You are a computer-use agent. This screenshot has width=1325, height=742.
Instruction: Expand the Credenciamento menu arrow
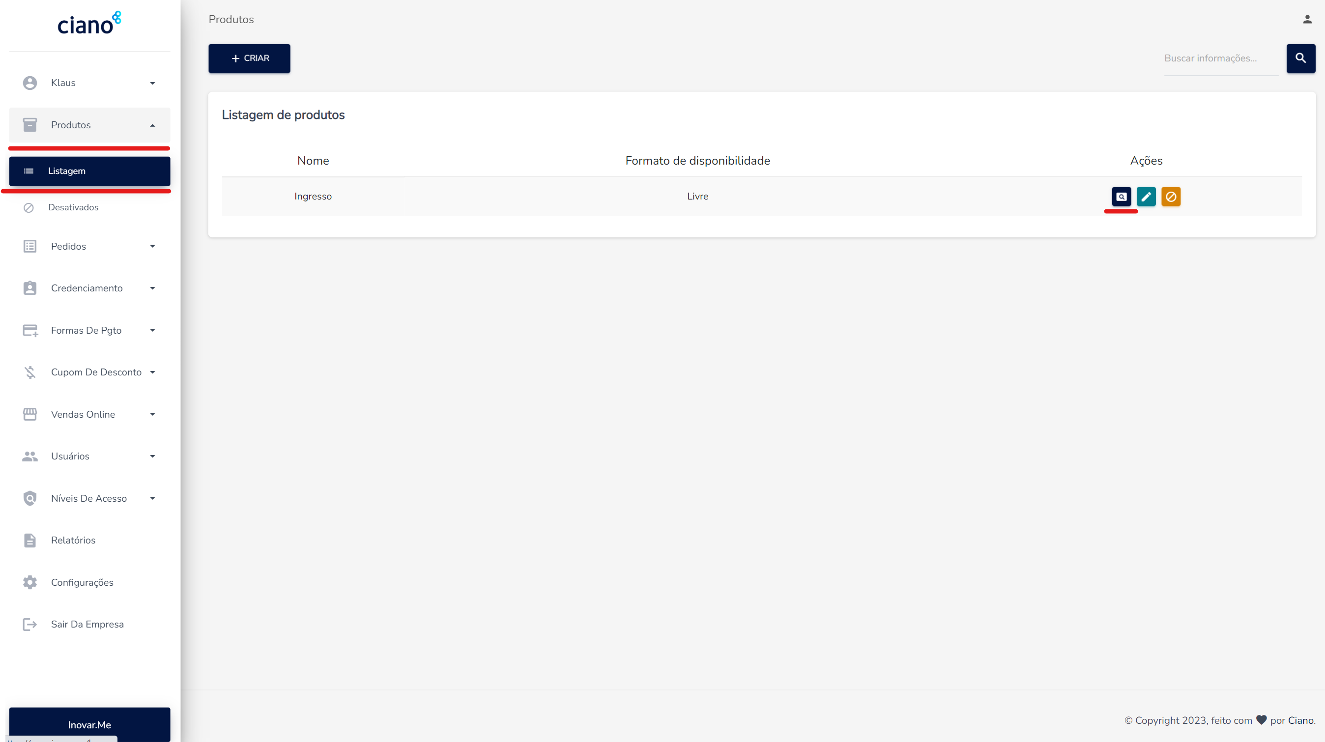(x=152, y=288)
